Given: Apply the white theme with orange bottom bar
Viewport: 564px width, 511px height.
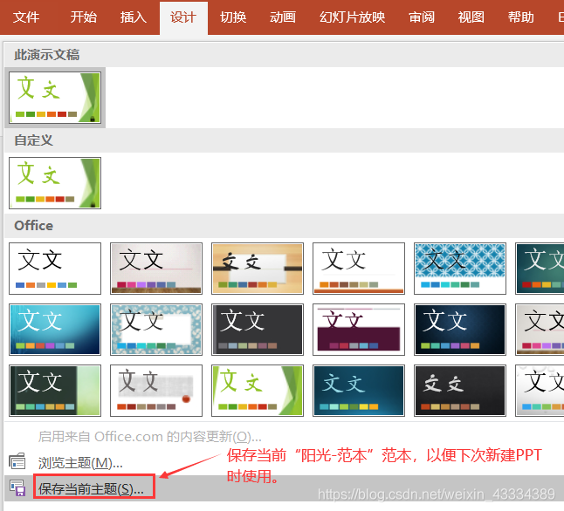Looking at the screenshot, I should tap(359, 269).
